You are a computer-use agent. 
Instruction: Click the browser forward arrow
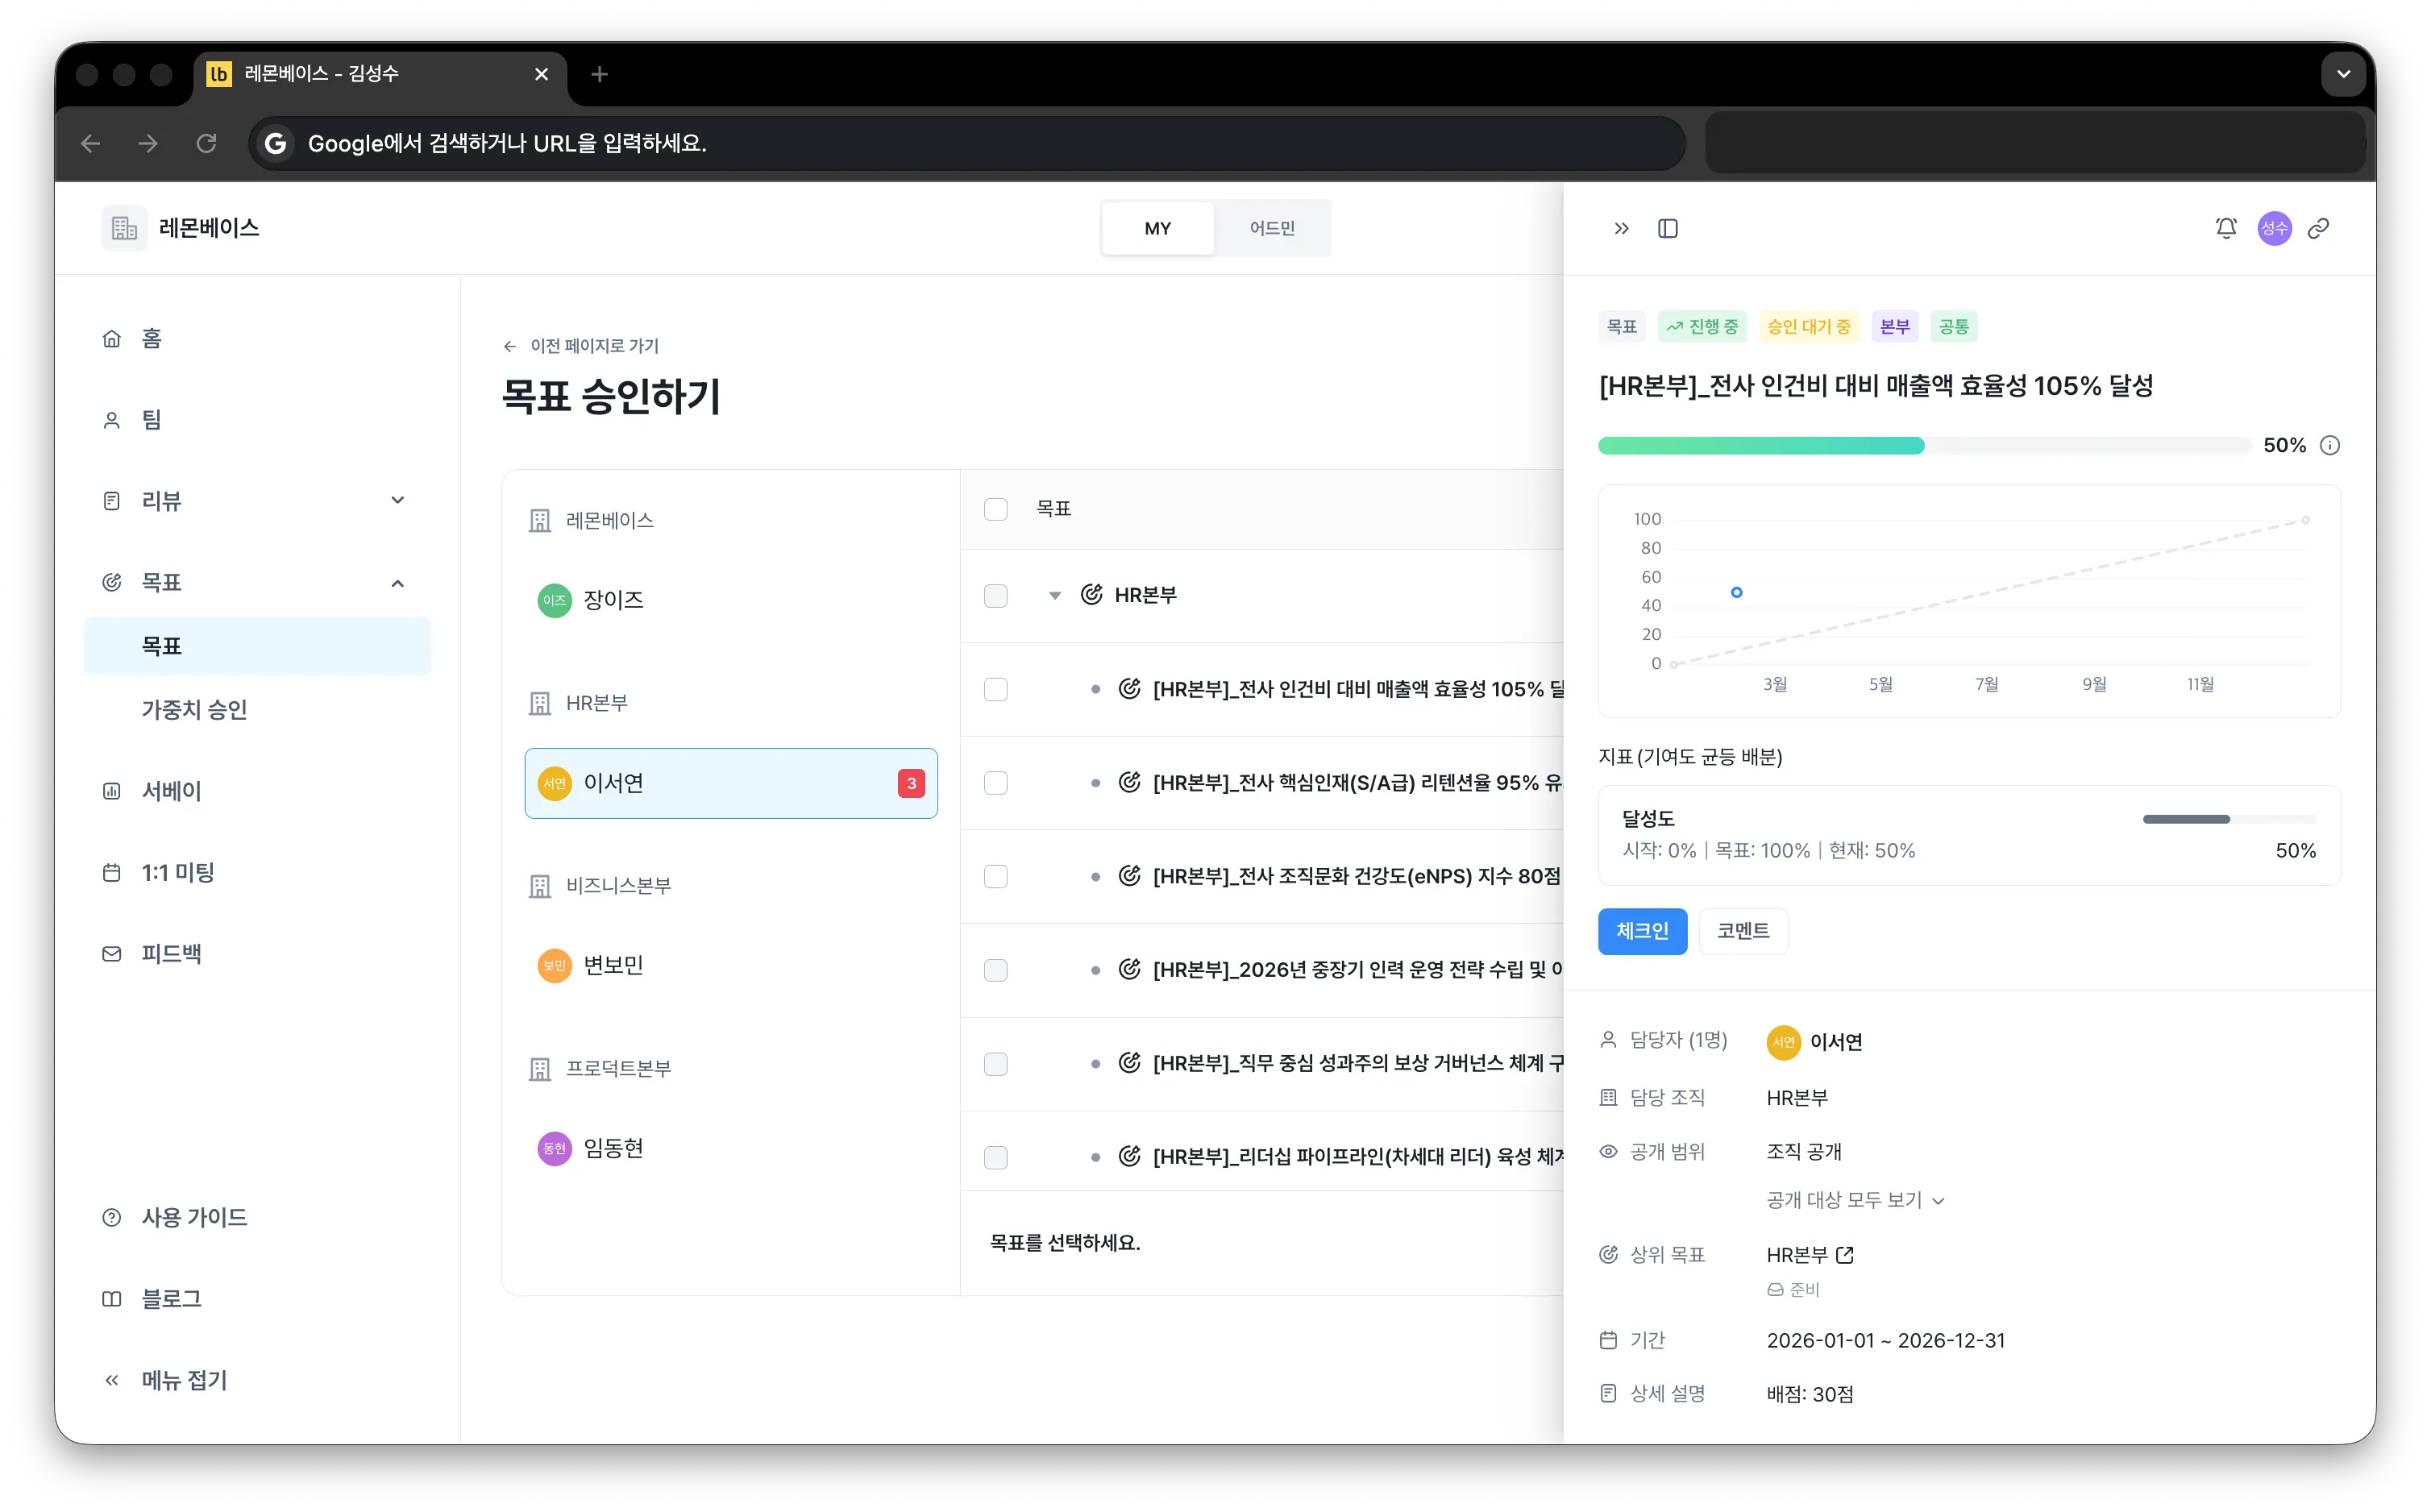click(x=148, y=144)
